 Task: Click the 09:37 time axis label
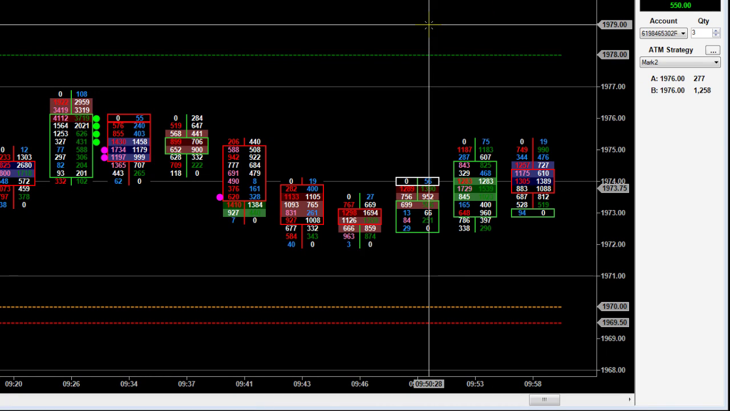186,384
